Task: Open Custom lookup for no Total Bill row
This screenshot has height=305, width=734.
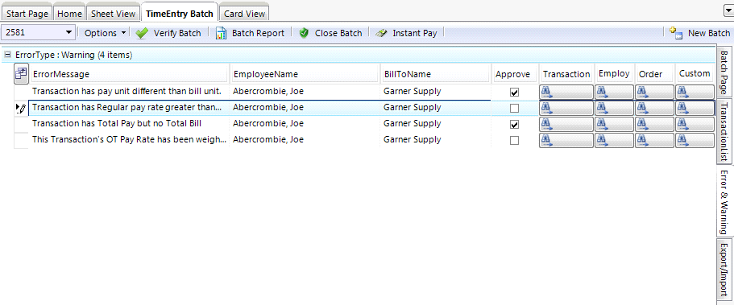Action: click(x=695, y=124)
